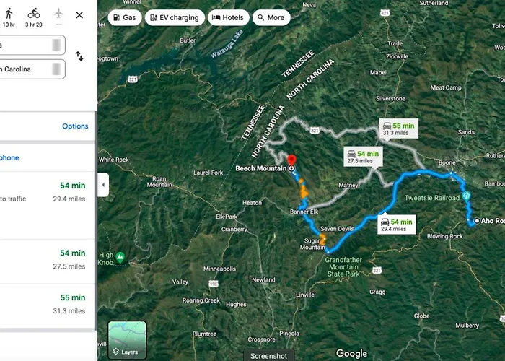
Task: Show EV charging stations chip
Action: click(175, 17)
